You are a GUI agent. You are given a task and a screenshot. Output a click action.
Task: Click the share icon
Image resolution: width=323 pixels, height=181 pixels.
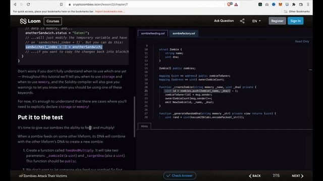pos(242,21)
